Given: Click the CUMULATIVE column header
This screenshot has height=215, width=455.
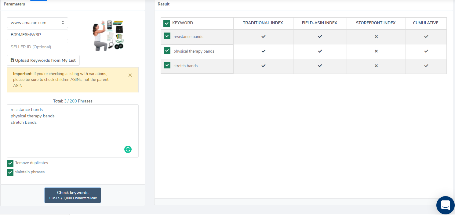Looking at the screenshot, I should [426, 23].
